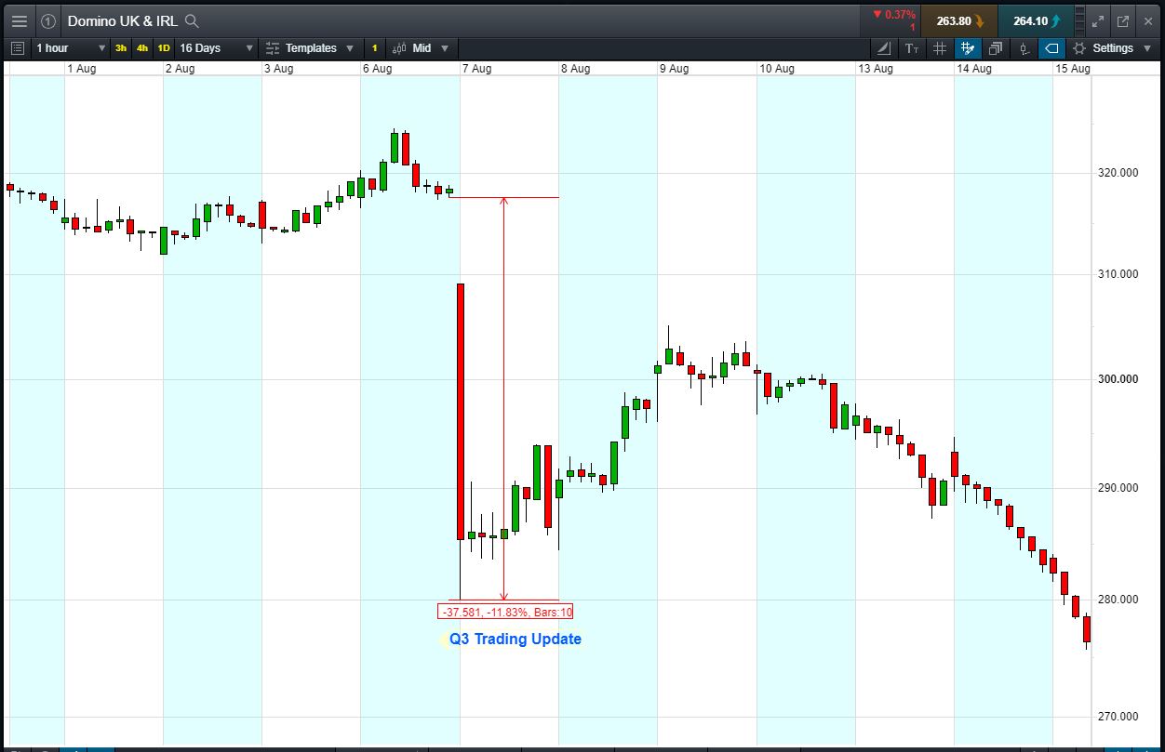Switch to the 4h interval shortcut
1165x752 pixels.
tap(141, 48)
